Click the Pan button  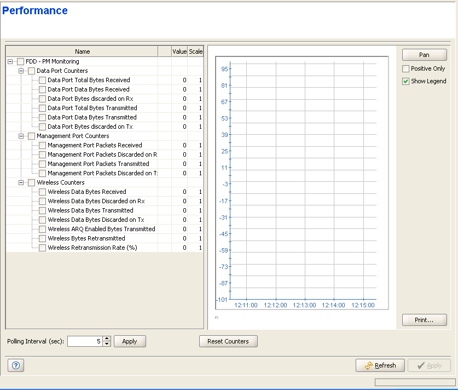(424, 55)
